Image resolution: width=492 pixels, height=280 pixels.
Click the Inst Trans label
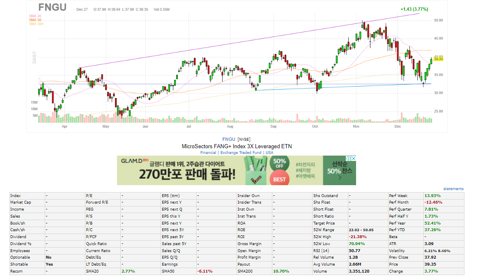coord(247,216)
